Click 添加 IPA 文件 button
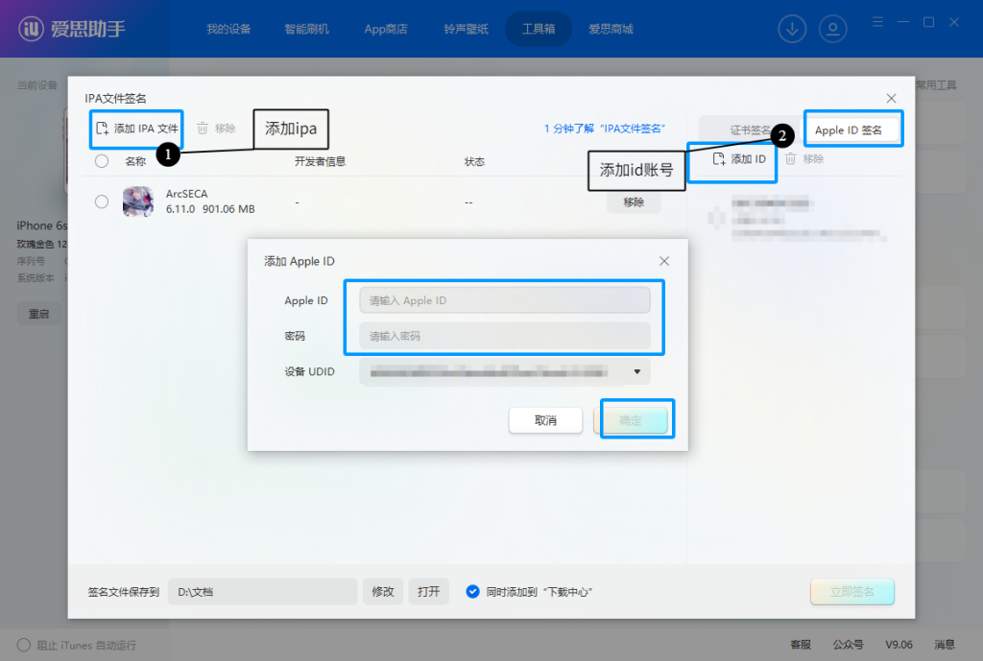This screenshot has height=661, width=983. [136, 129]
